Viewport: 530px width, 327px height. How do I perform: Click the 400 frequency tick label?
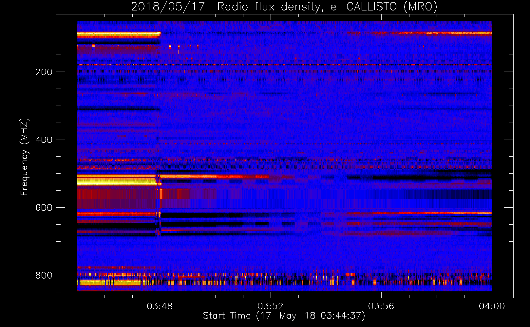click(x=44, y=140)
